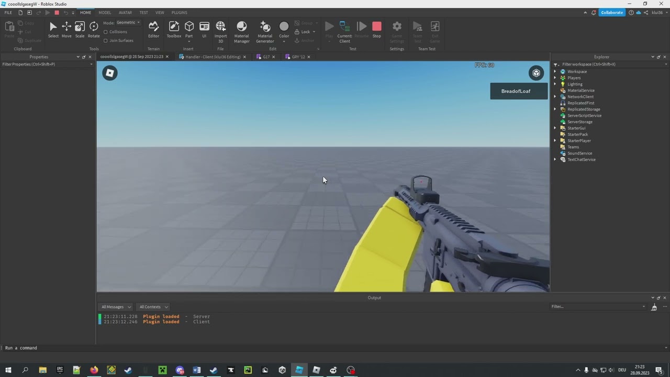Screen dimensions: 670x377
Task: Expand the StarterGui node
Action: point(555,128)
